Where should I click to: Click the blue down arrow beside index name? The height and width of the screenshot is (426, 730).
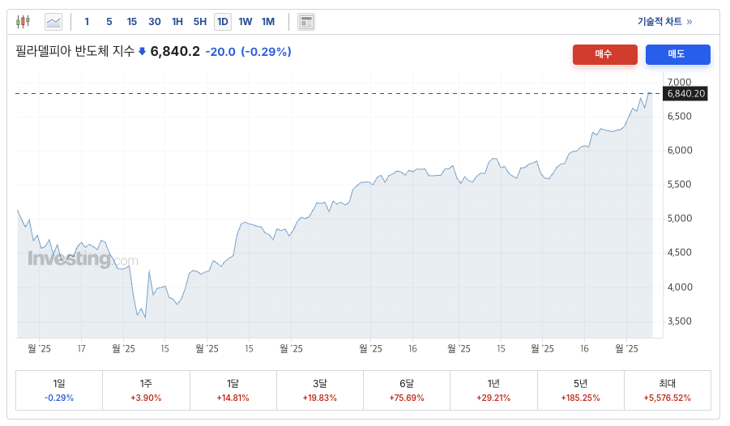coord(143,52)
